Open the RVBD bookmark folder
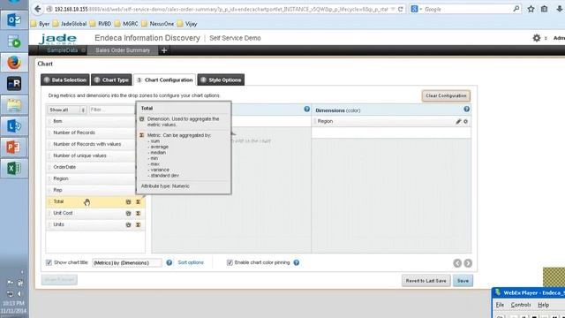The image size is (565, 318). pyautogui.click(x=101, y=24)
